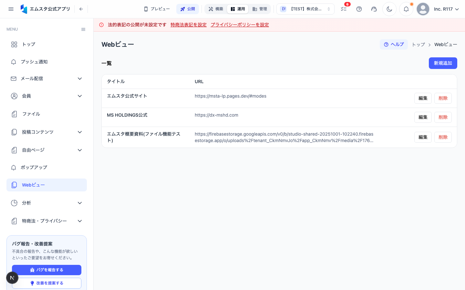Image resolution: width=465 pixels, height=290 pixels.
Task: Edit the MS HOLDINGS公式 row
Action: click(423, 117)
